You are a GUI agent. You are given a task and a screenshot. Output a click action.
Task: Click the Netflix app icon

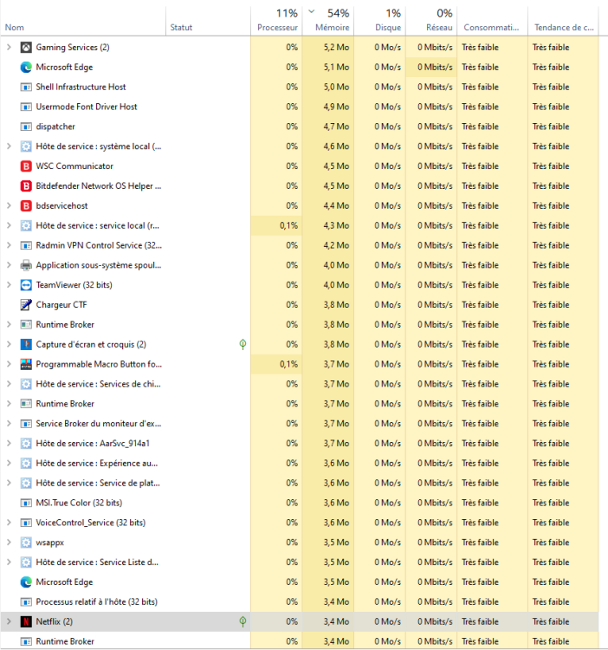point(26,621)
